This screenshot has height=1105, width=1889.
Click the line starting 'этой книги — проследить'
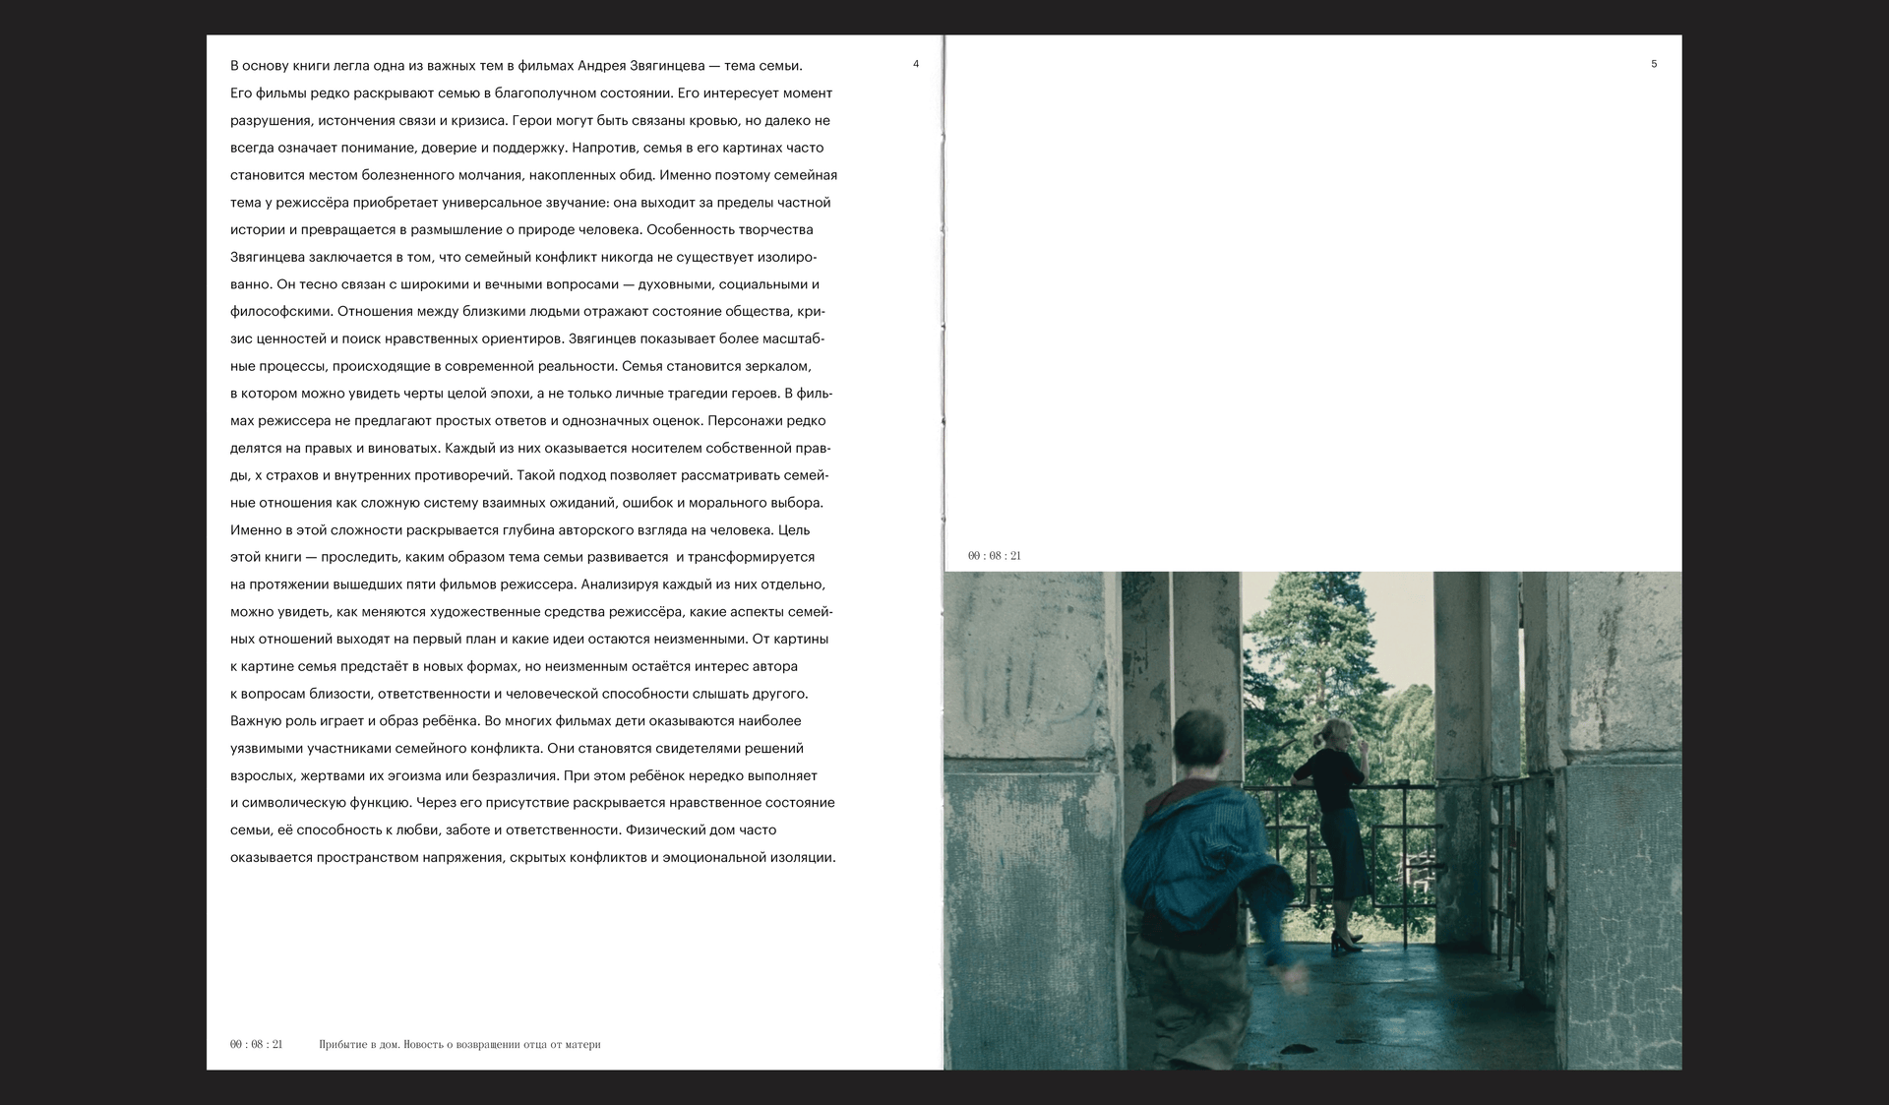click(x=522, y=557)
